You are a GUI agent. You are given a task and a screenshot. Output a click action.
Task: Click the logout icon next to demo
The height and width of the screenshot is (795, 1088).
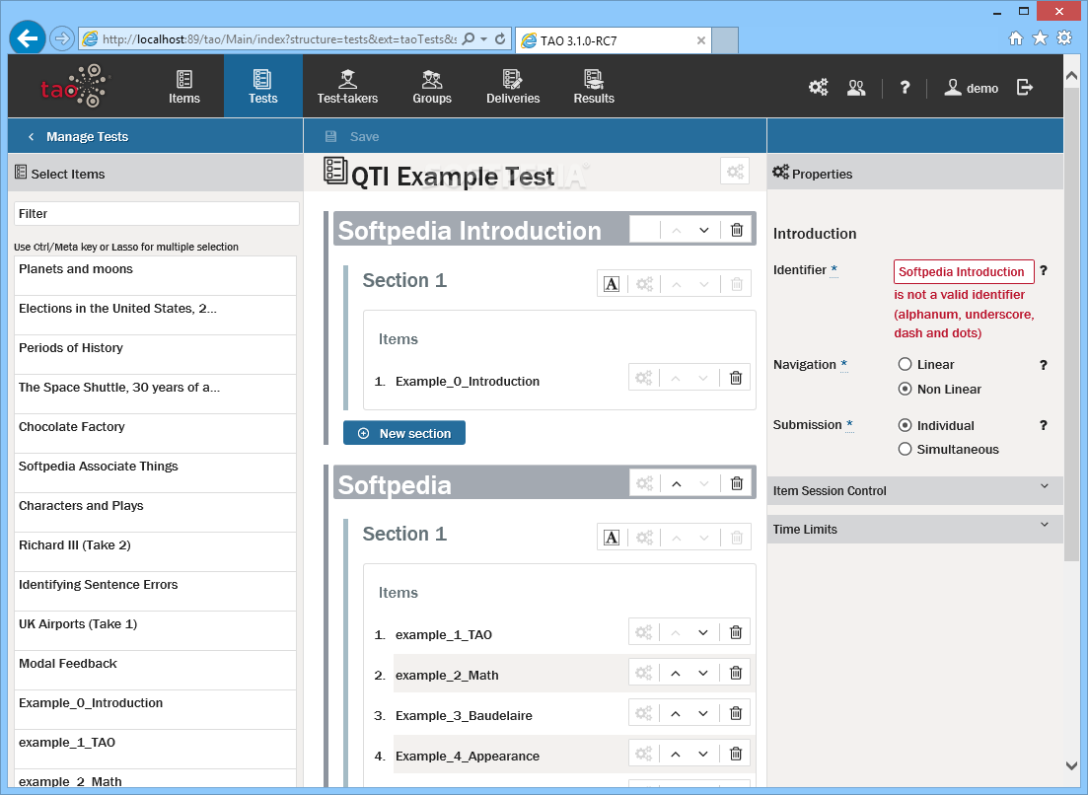[x=1025, y=88]
